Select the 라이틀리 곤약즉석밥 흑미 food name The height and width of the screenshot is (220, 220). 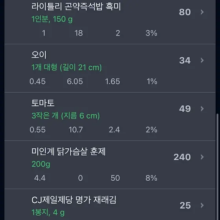(x=76, y=6)
